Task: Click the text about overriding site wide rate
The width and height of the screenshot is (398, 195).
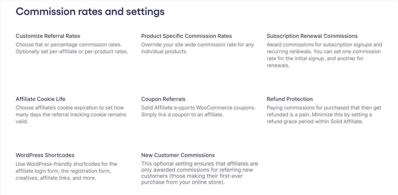Action: [197, 48]
